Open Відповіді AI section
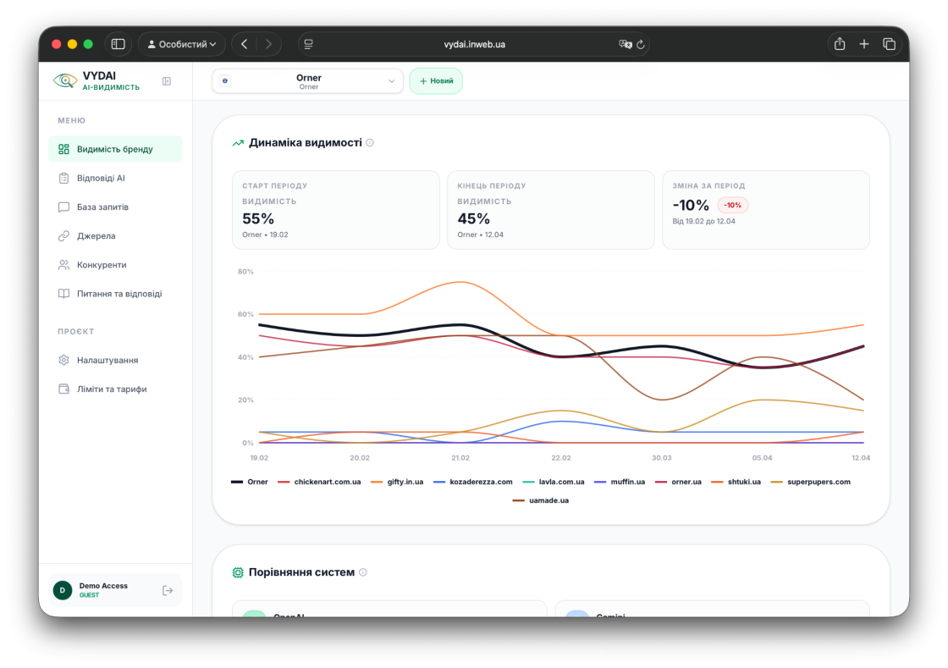Screen dimensions: 948x668 pos(115,178)
